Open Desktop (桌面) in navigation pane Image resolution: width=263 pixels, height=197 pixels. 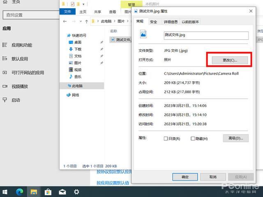(x=78, y=42)
